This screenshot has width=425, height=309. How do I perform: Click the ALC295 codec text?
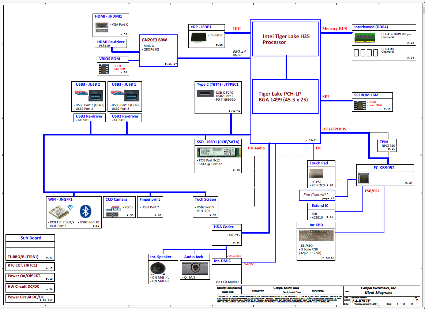[233, 235]
